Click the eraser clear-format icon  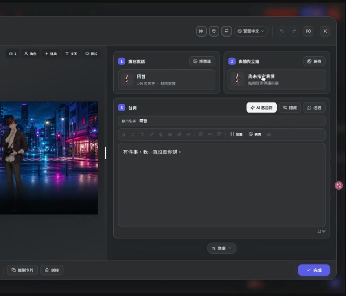click(269, 134)
